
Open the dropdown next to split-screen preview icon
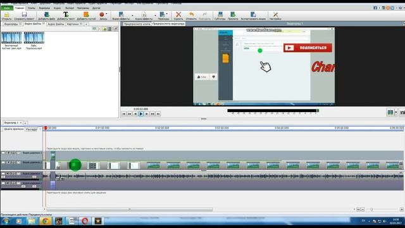tap(396, 112)
